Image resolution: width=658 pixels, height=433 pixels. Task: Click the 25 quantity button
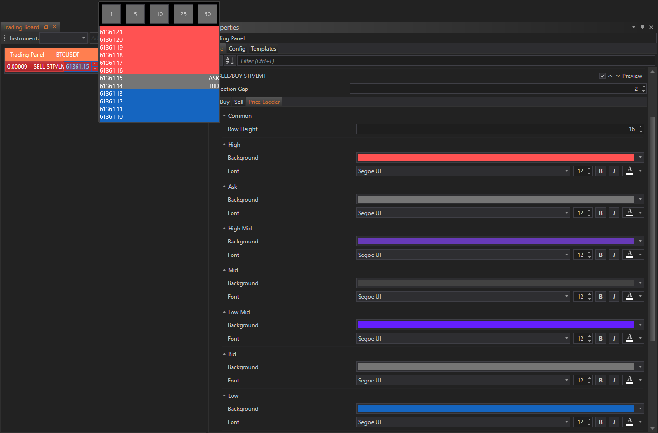[183, 14]
